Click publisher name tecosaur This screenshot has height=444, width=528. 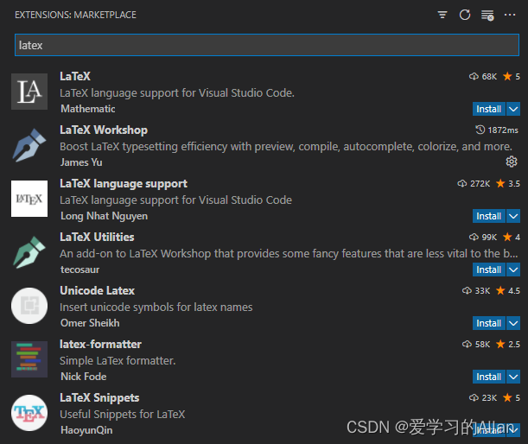[x=80, y=270]
